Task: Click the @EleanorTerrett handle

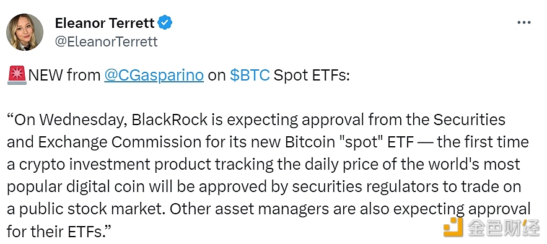Action: (x=107, y=41)
